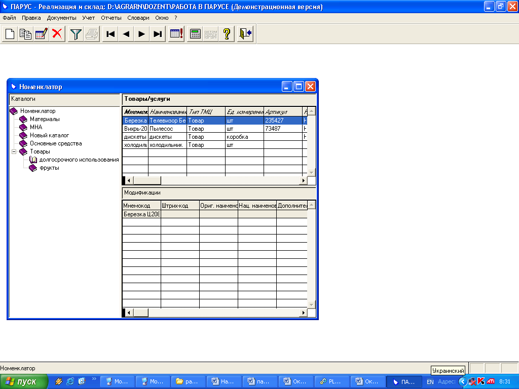Screen dimensions: 519x389
Task: Select the Номенклатор root catalog
Action: [x=38, y=111]
